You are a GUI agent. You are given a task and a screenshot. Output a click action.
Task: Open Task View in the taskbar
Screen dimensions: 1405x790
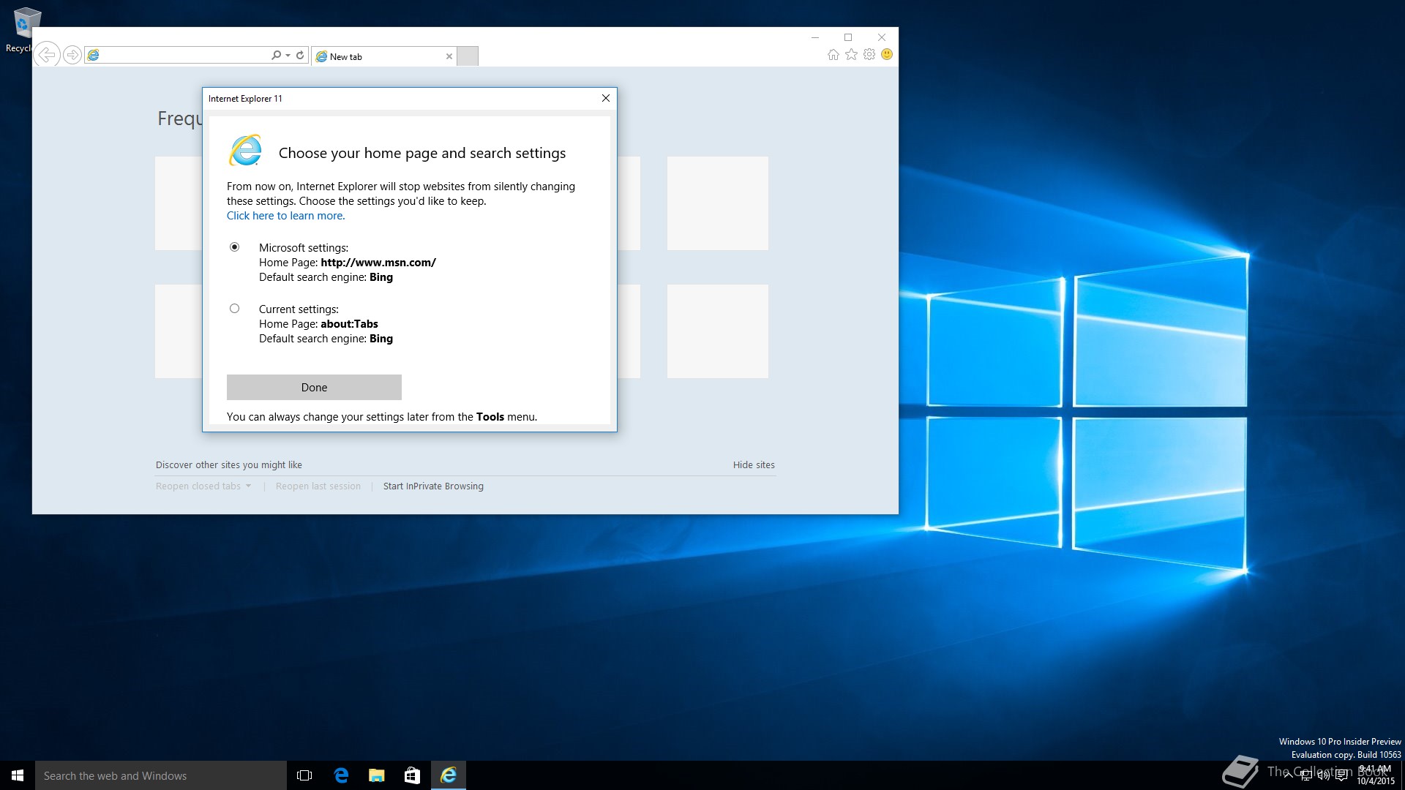[x=304, y=775]
